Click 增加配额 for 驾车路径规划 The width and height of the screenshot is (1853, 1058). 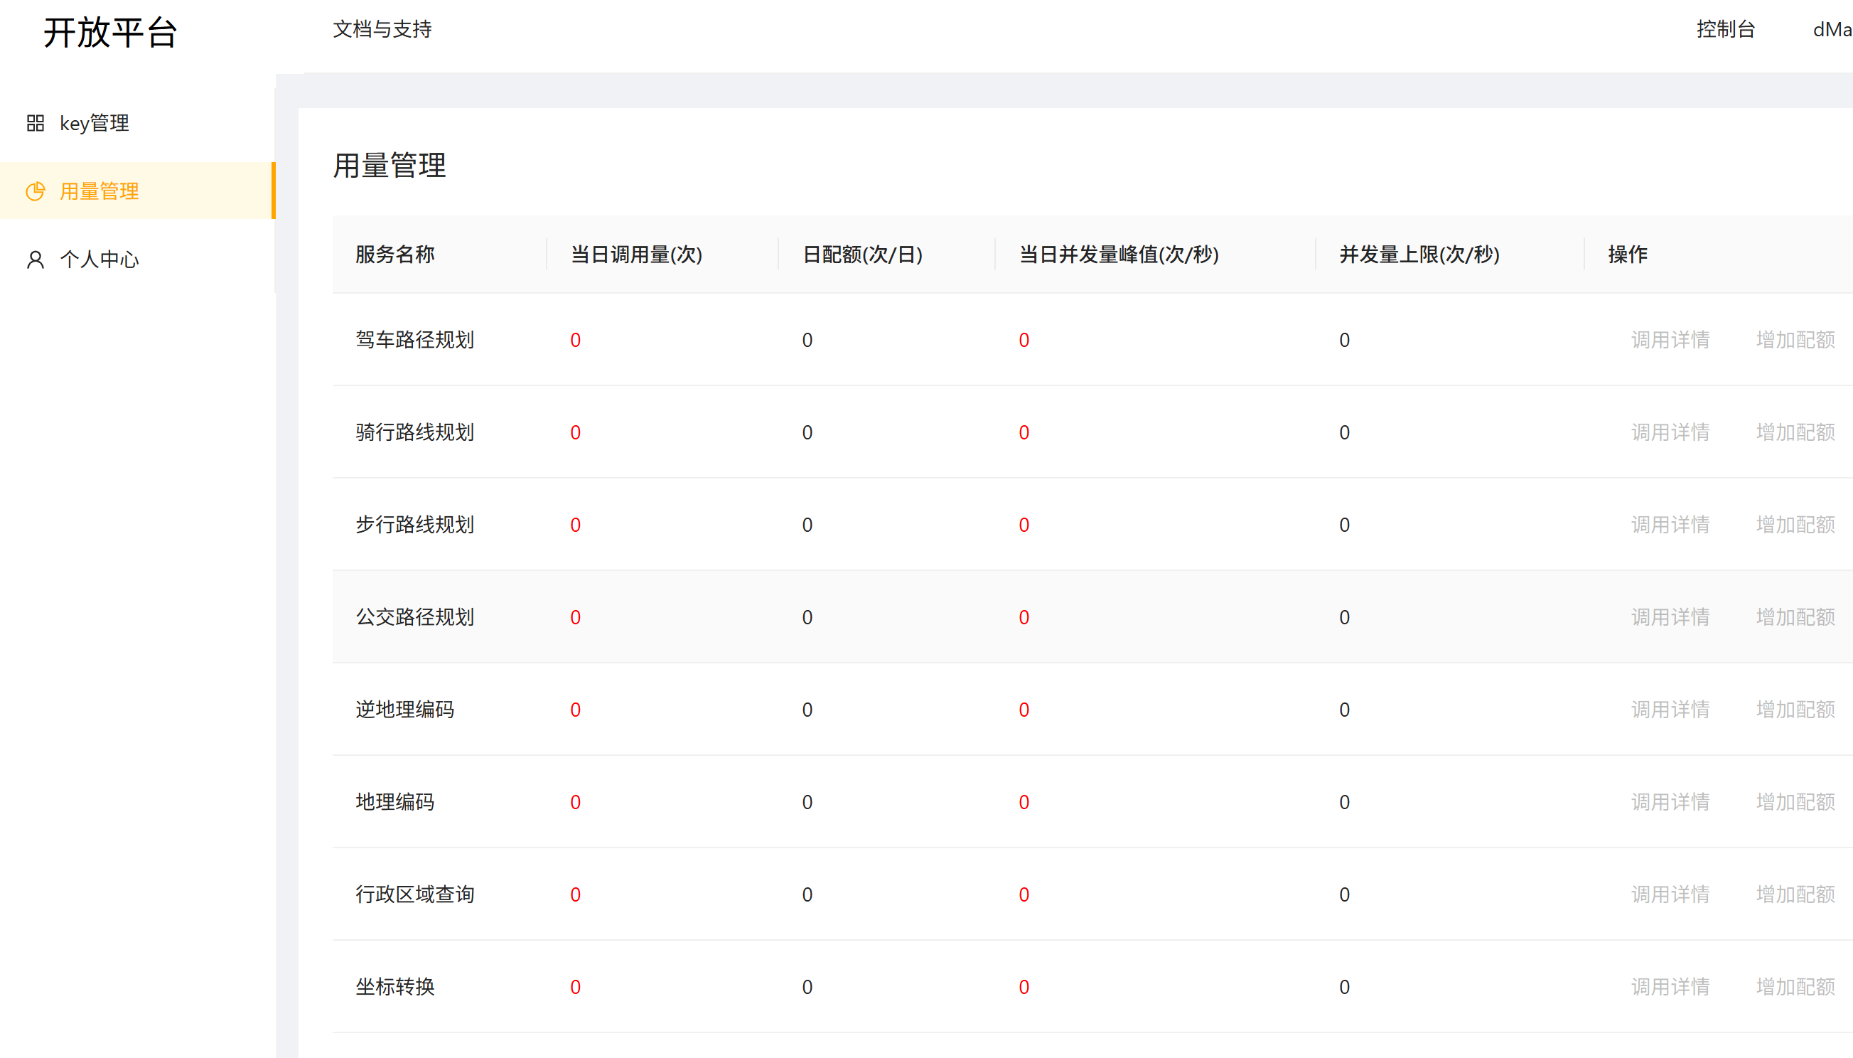pyautogui.click(x=1795, y=339)
